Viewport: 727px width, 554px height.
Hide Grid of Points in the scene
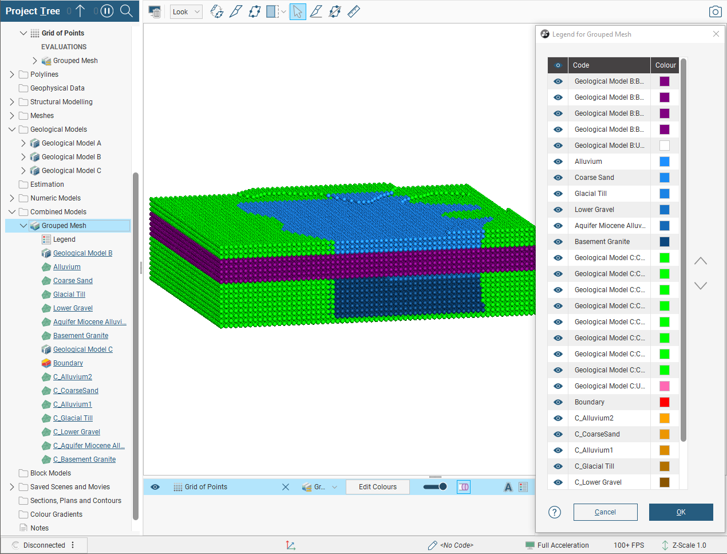tap(155, 487)
